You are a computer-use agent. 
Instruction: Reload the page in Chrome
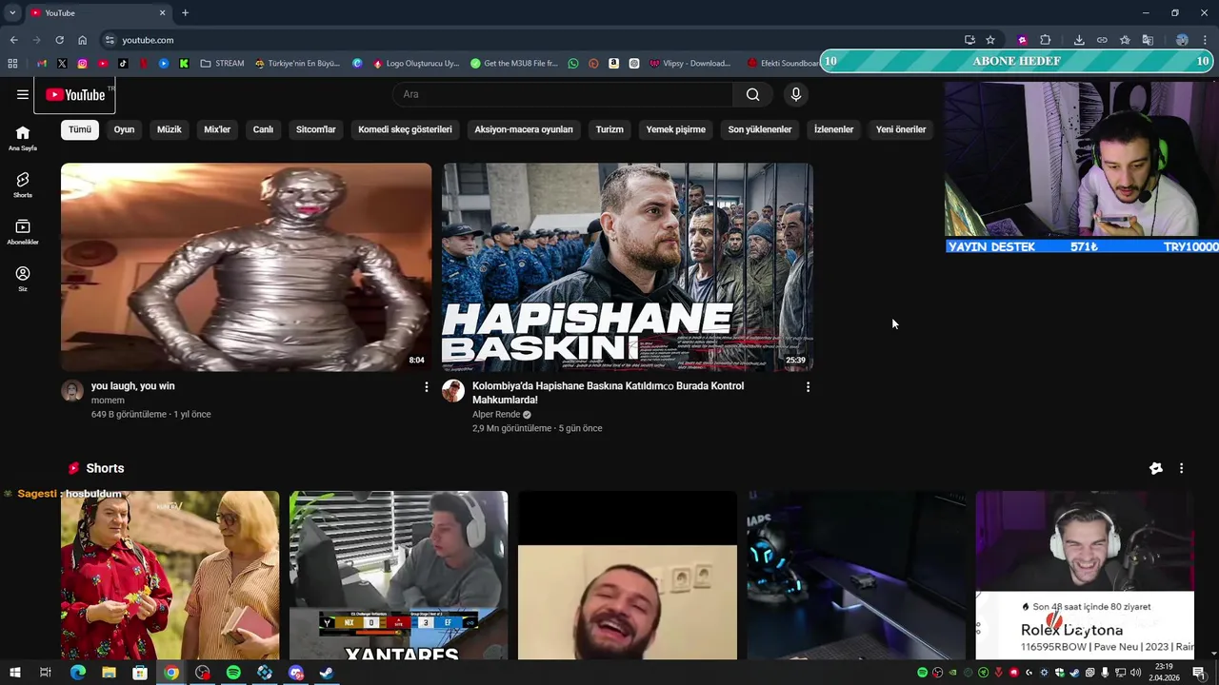[x=59, y=40]
